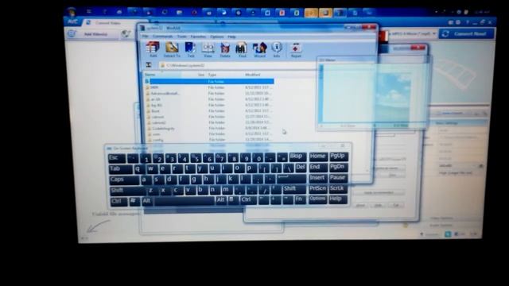Select the Boot folder row

(210, 111)
